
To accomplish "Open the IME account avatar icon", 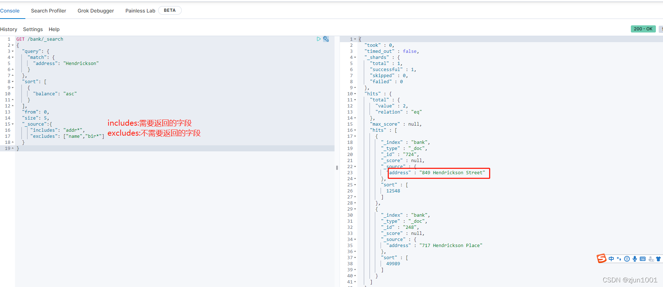I will [651, 259].
